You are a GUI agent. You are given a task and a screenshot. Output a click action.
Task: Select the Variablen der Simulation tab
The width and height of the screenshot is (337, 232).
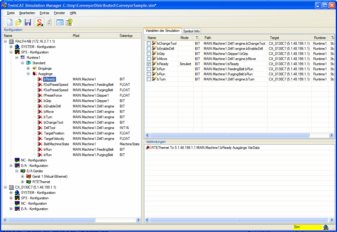coord(162,31)
